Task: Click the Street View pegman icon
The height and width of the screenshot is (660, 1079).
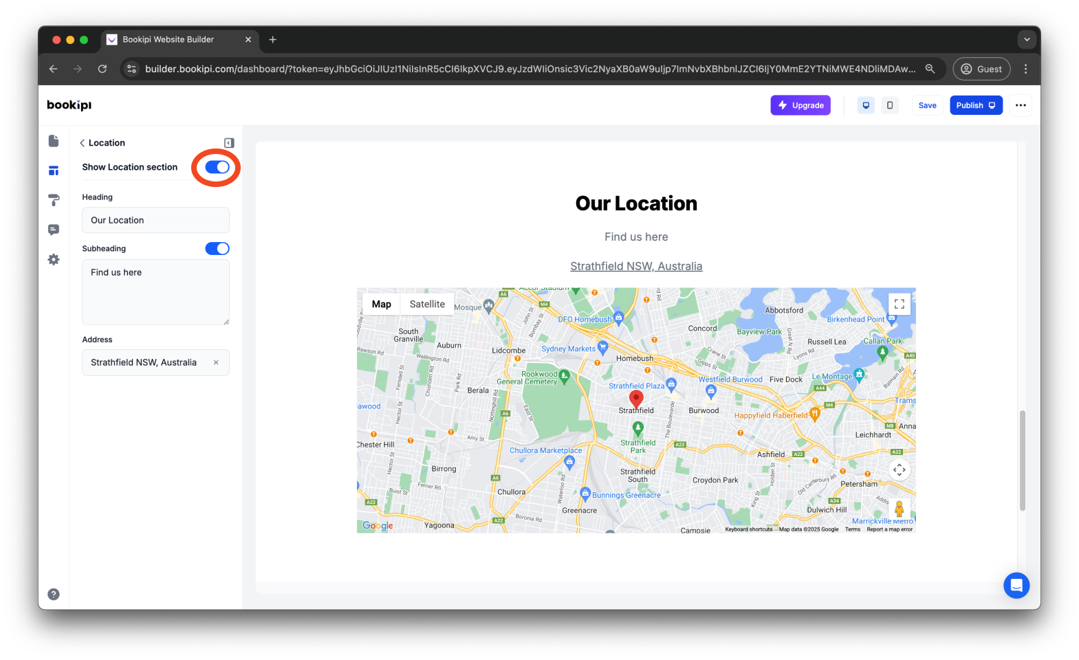Action: (x=899, y=509)
